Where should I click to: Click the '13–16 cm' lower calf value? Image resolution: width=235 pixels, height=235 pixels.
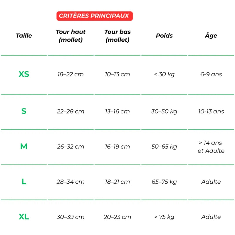coord(117,111)
